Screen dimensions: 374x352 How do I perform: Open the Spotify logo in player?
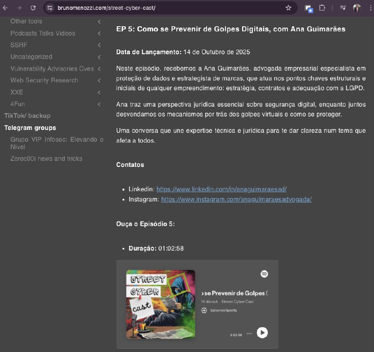coord(264,274)
